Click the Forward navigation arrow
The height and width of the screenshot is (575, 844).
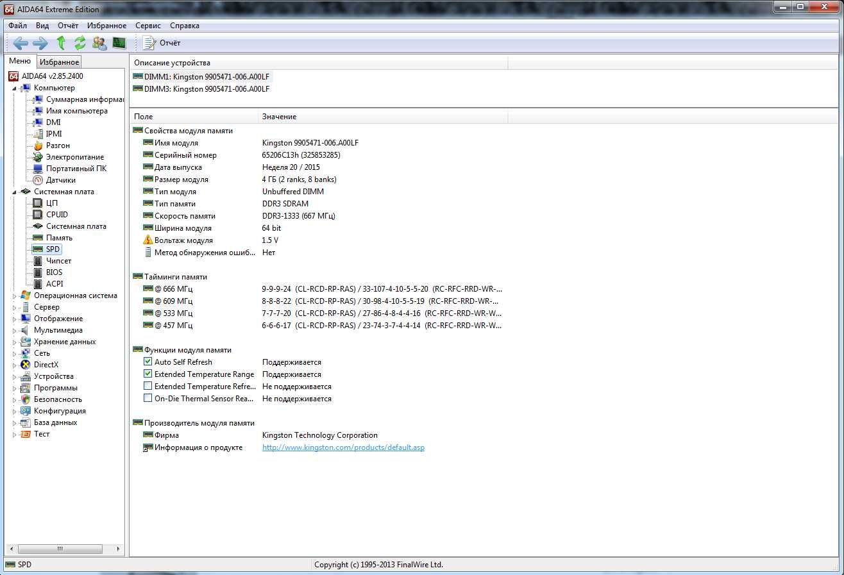tap(40, 43)
